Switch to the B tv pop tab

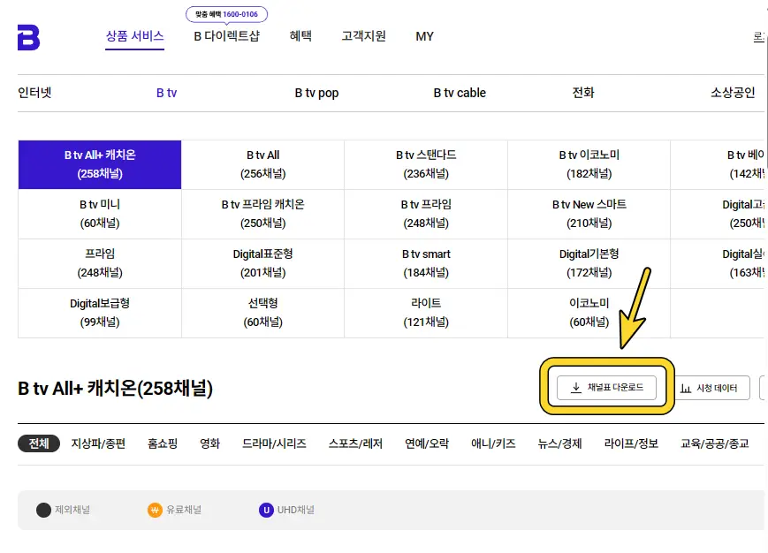[x=317, y=93]
